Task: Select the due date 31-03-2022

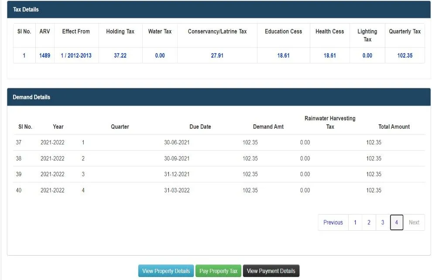Action: pyautogui.click(x=177, y=190)
